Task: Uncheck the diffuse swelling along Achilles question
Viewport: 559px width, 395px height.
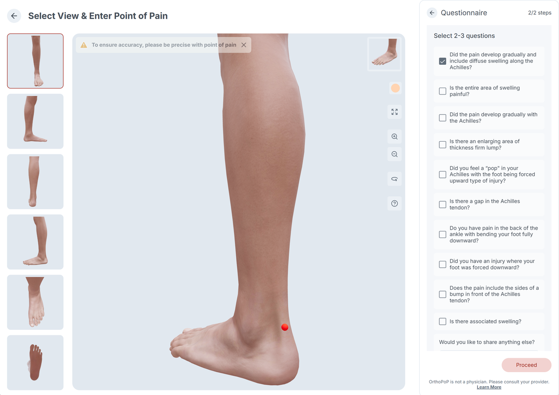Action: click(443, 61)
